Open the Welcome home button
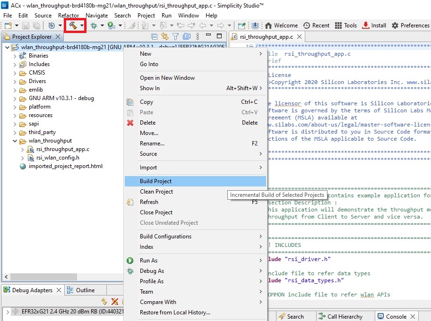431x321 pixels. coord(281,25)
